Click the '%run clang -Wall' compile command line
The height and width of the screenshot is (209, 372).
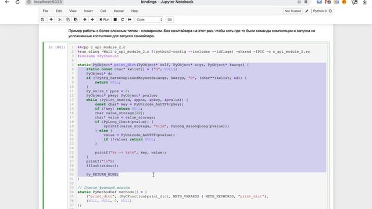(194, 52)
